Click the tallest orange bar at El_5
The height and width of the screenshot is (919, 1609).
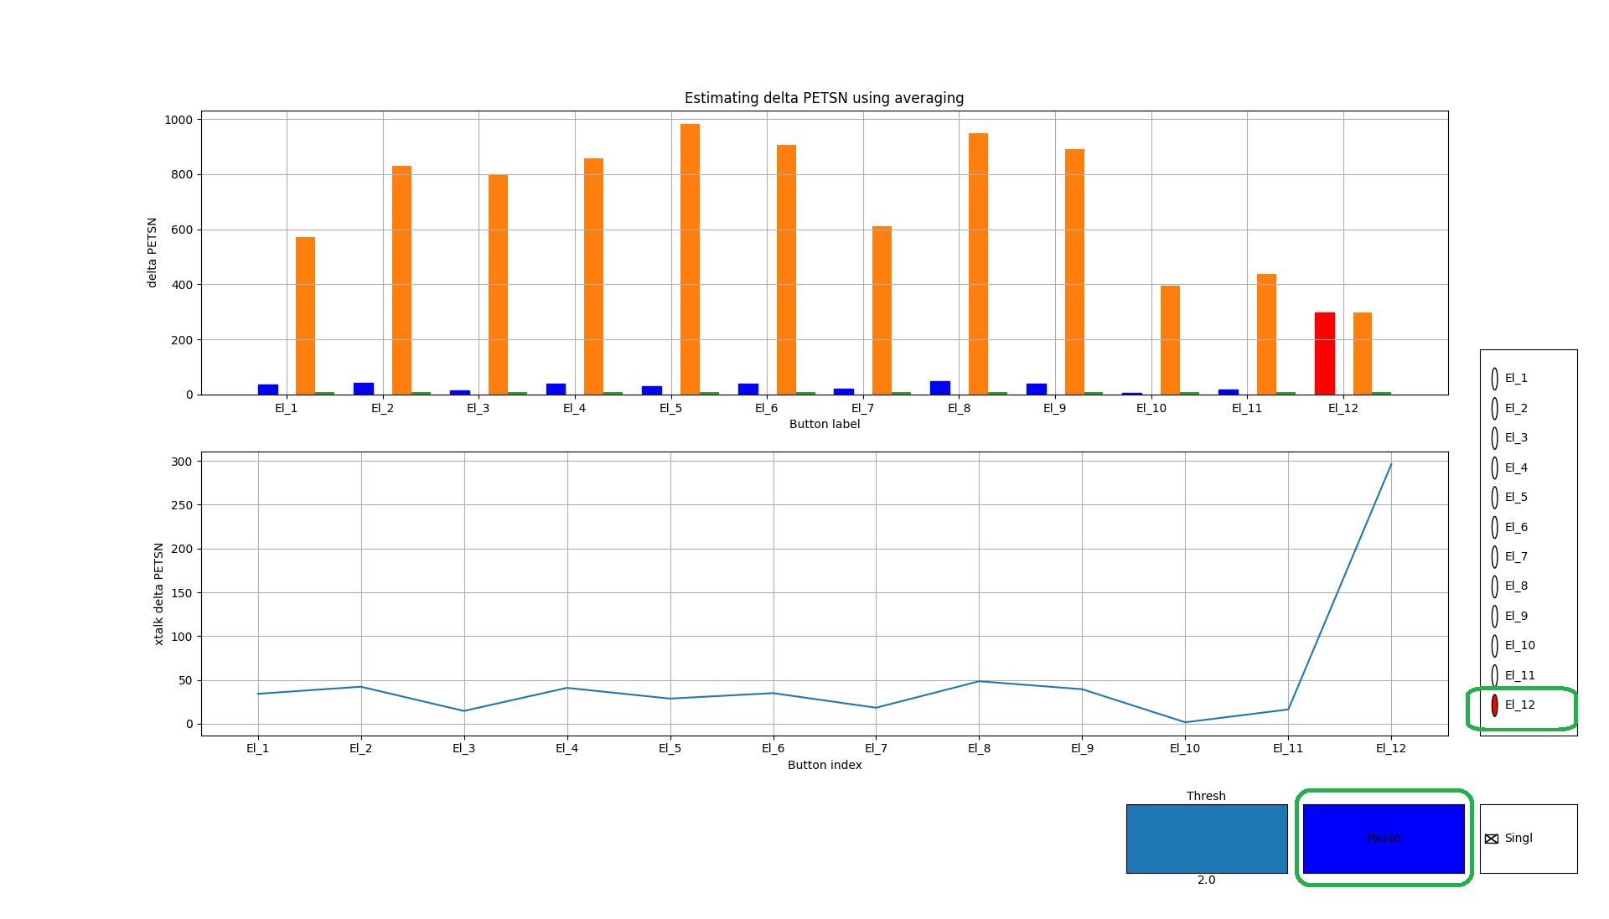[690, 260]
